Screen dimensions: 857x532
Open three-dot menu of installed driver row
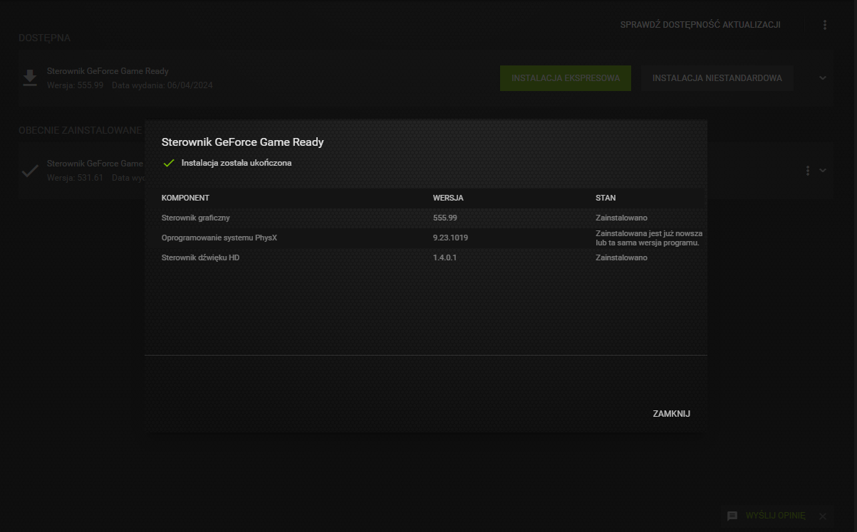click(808, 171)
